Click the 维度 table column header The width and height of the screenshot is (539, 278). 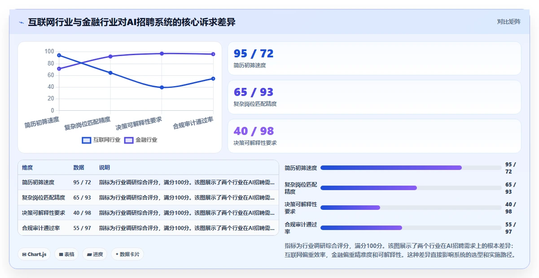[27, 168]
